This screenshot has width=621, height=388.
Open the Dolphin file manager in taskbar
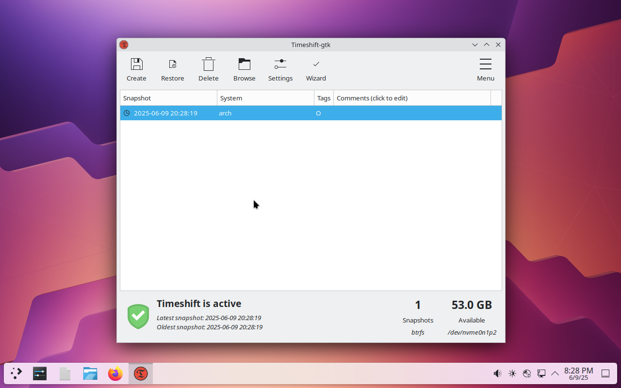[x=90, y=373]
